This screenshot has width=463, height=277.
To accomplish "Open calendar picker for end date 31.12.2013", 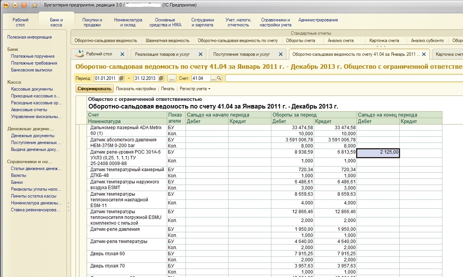I will click(161, 78).
